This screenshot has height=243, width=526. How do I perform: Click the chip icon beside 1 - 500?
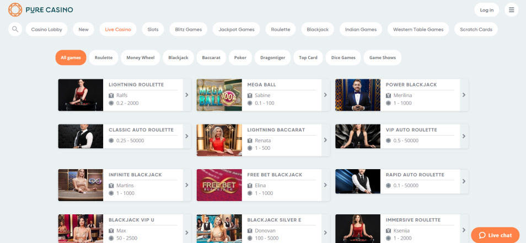pyautogui.click(x=250, y=148)
